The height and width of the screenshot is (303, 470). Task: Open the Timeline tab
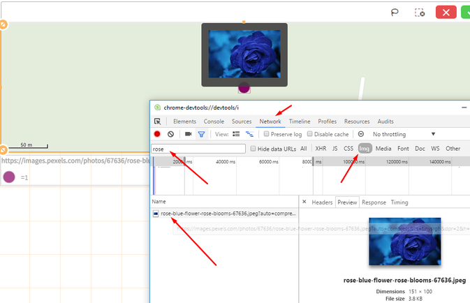(300, 121)
